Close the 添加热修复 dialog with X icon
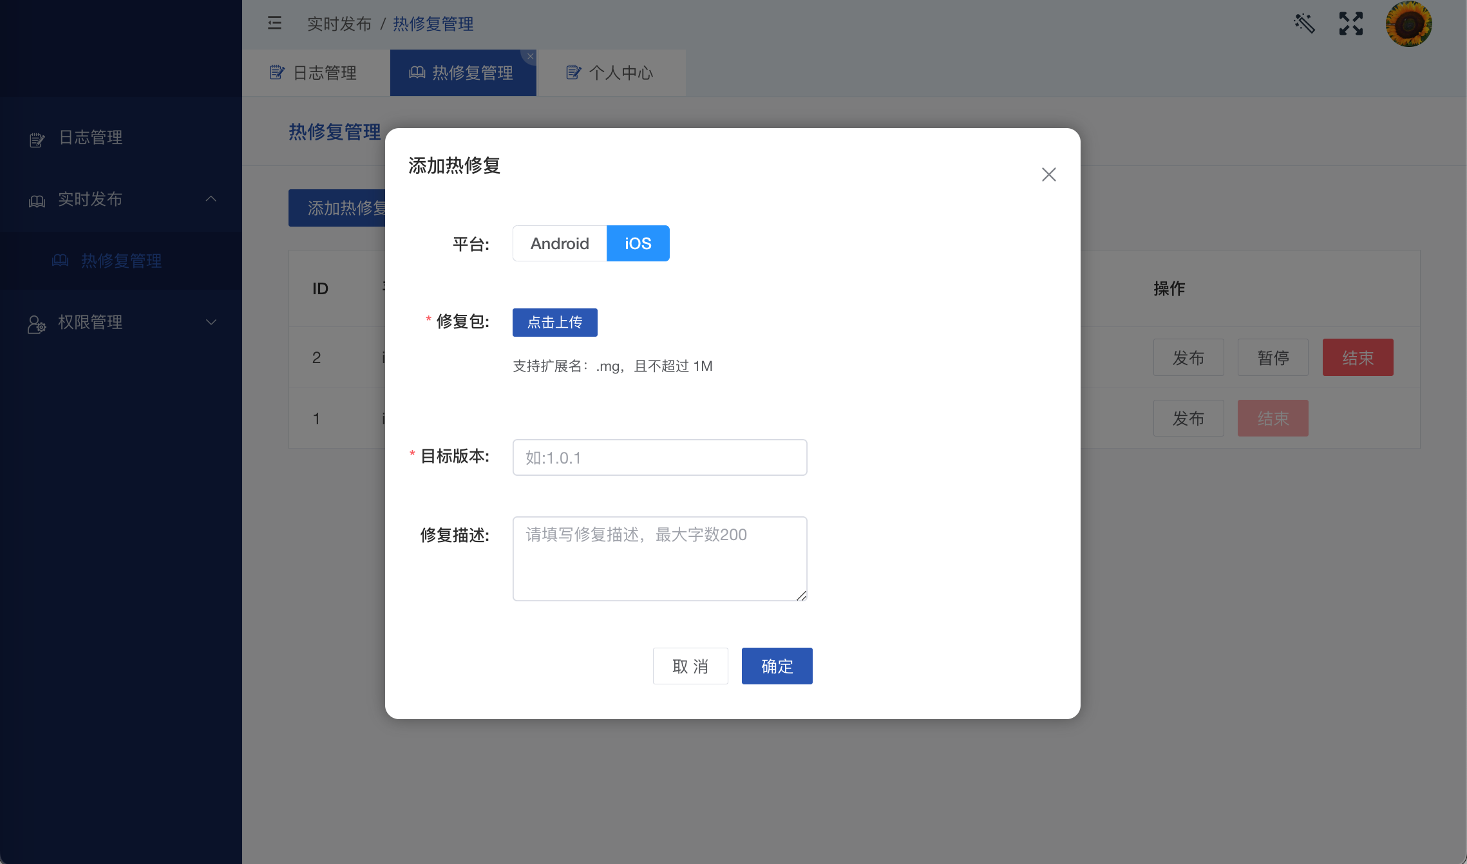Screen dimensions: 1467x864 [x=1048, y=174]
